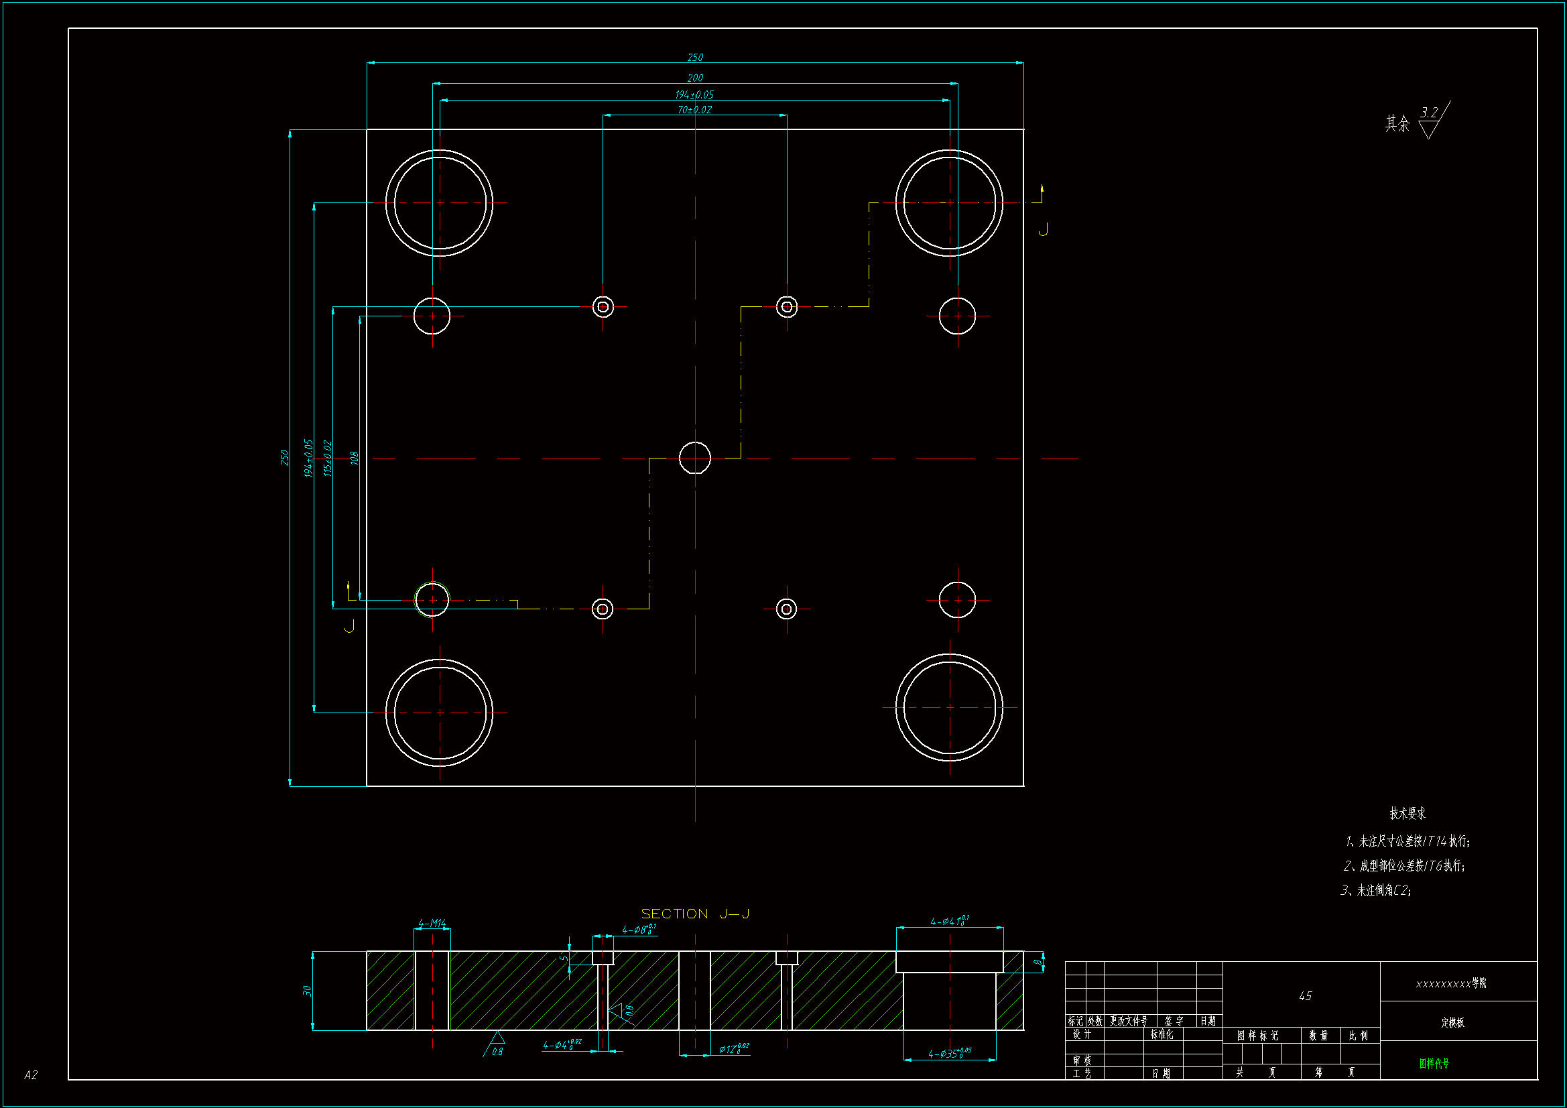Select the Φ12 center hole dimension label
1567x1108 pixels.
pos(734,1048)
